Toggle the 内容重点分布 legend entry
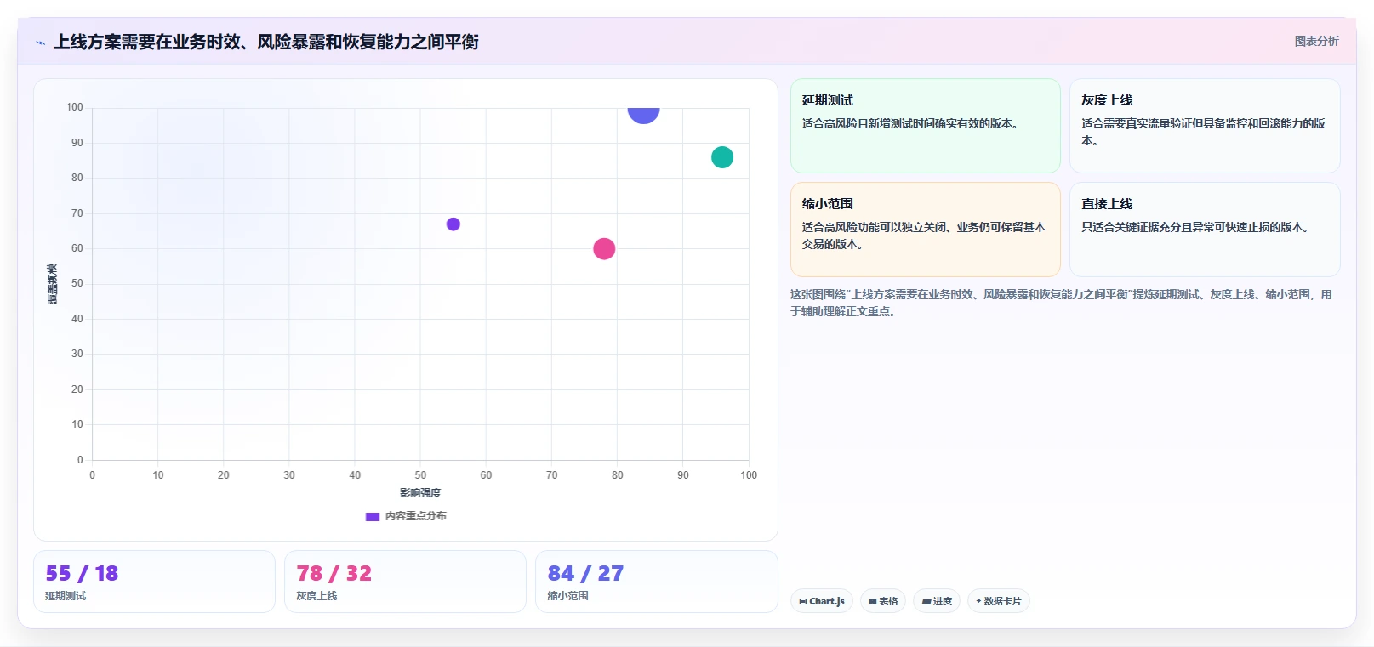 point(406,516)
